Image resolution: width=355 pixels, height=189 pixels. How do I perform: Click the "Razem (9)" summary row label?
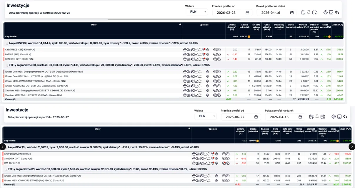tap(11, 99)
